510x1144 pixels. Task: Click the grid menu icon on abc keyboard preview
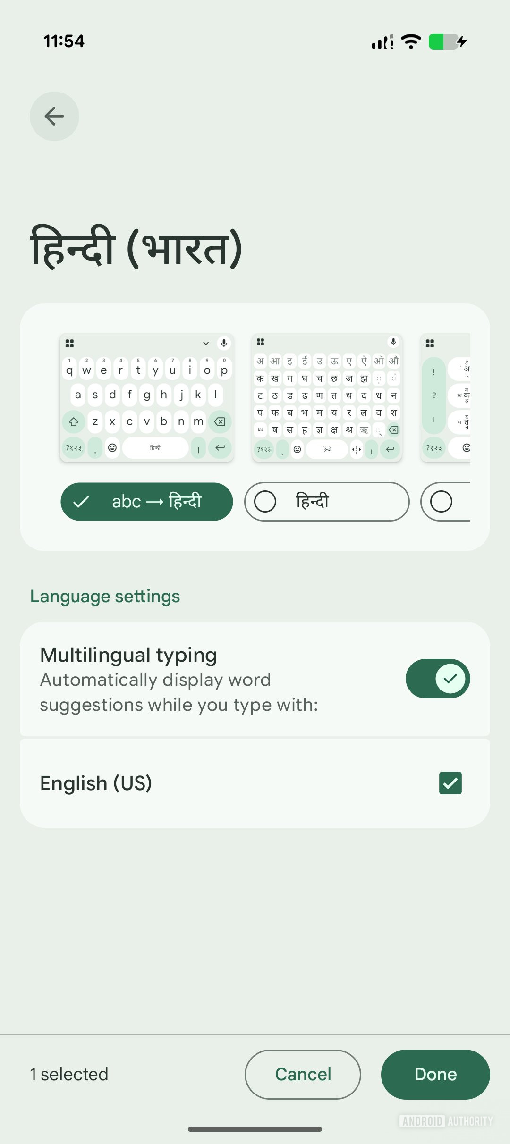click(70, 343)
